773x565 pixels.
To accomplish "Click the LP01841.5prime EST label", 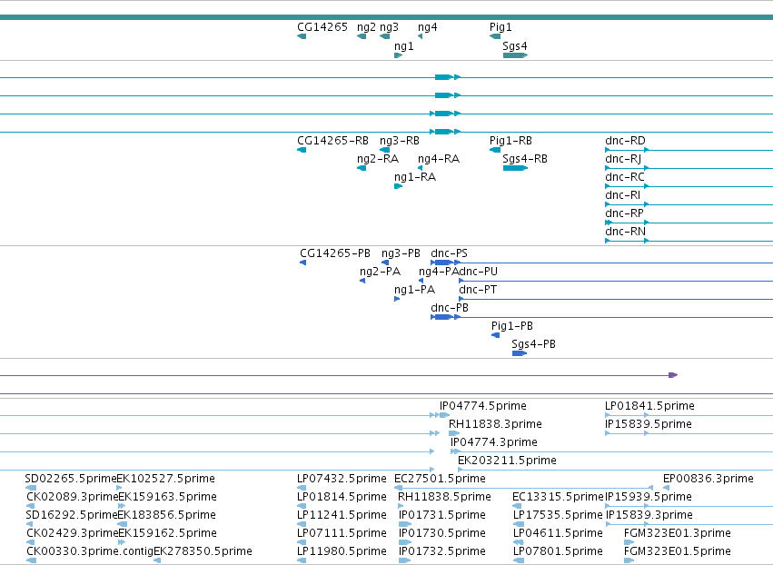I will point(649,406).
